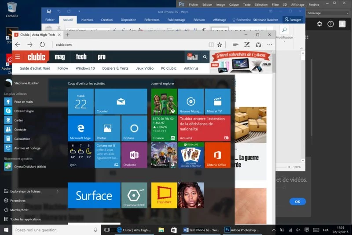352x235 pixels.
Task: Click Cortana microphone icon in taskbar
Action: click(95, 230)
